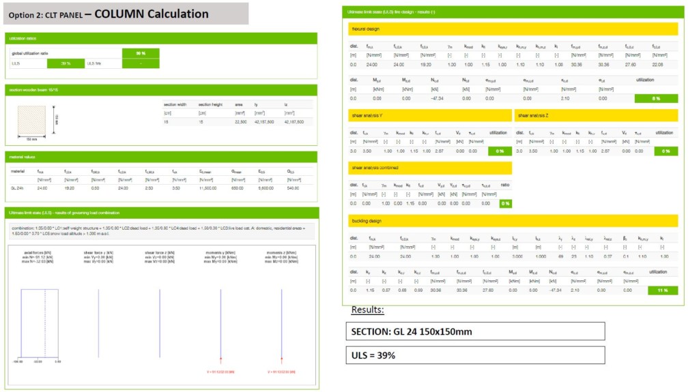Click the shear force y diagram line
Image resolution: width=699 pixels, height=392 pixels.
[99, 320]
